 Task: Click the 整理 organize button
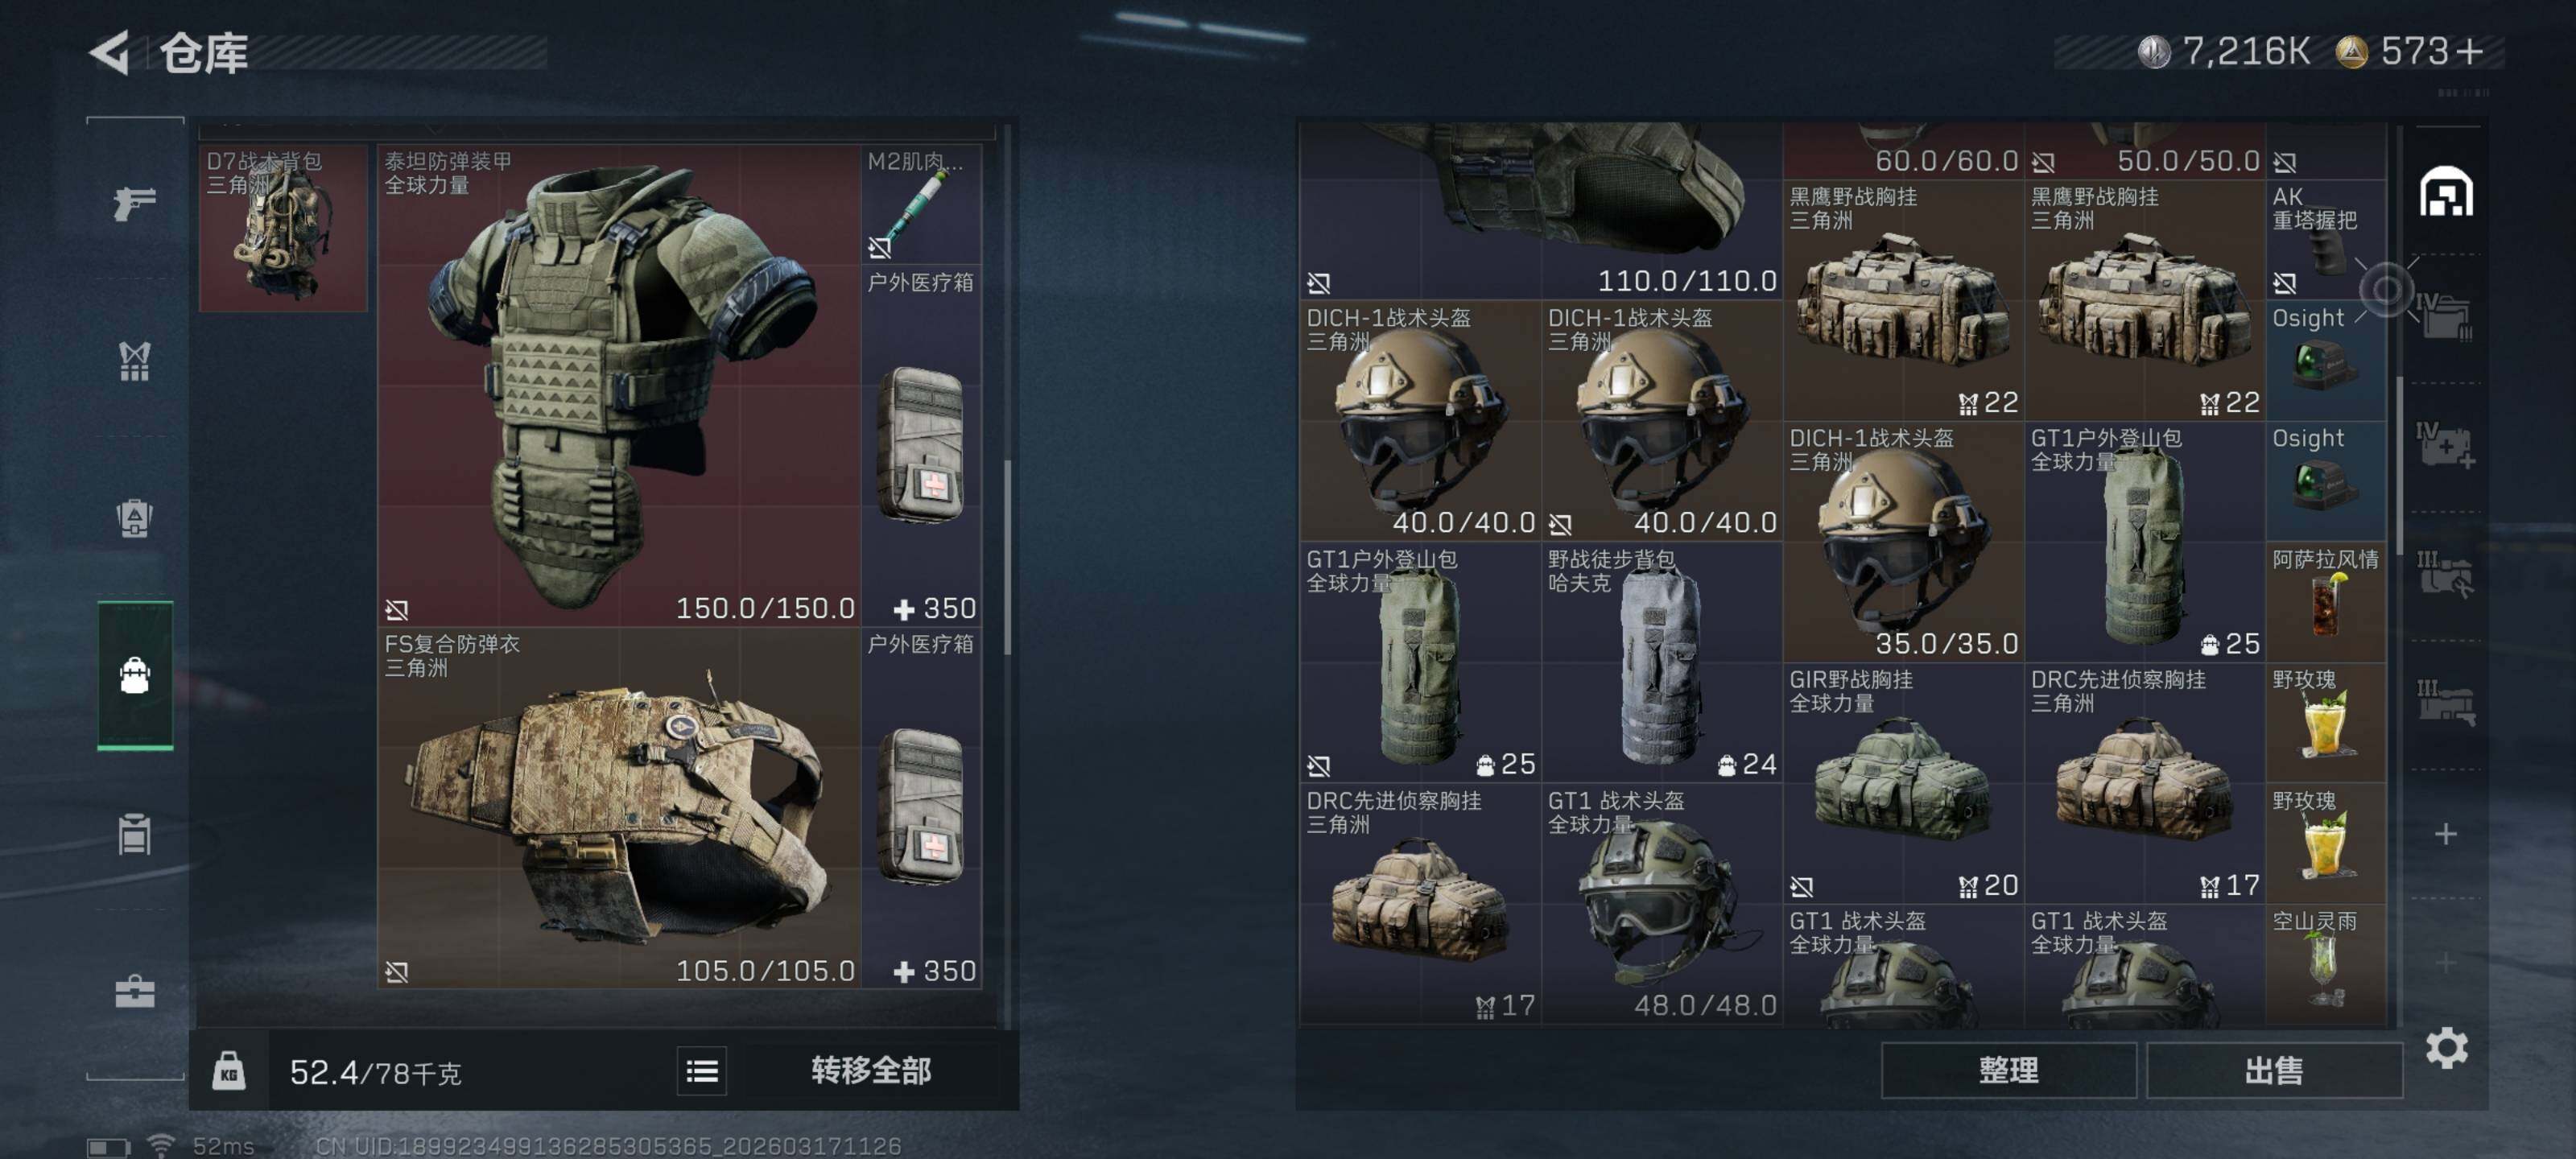pos(2008,1070)
